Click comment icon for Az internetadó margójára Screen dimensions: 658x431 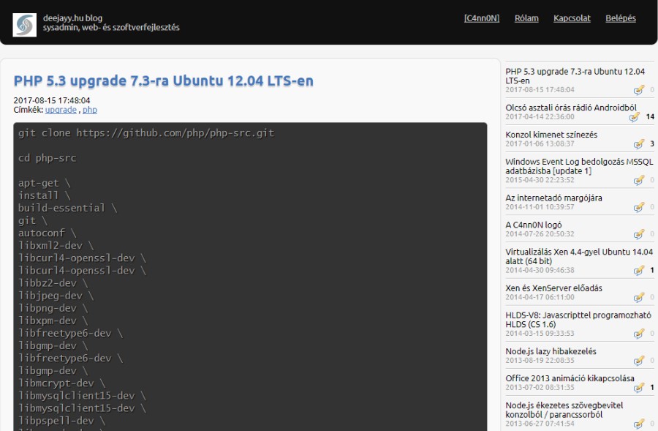(639, 207)
